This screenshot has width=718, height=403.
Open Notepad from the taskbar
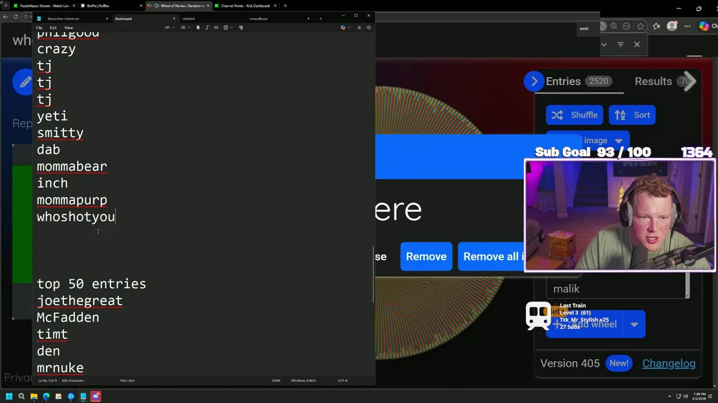coord(83,396)
